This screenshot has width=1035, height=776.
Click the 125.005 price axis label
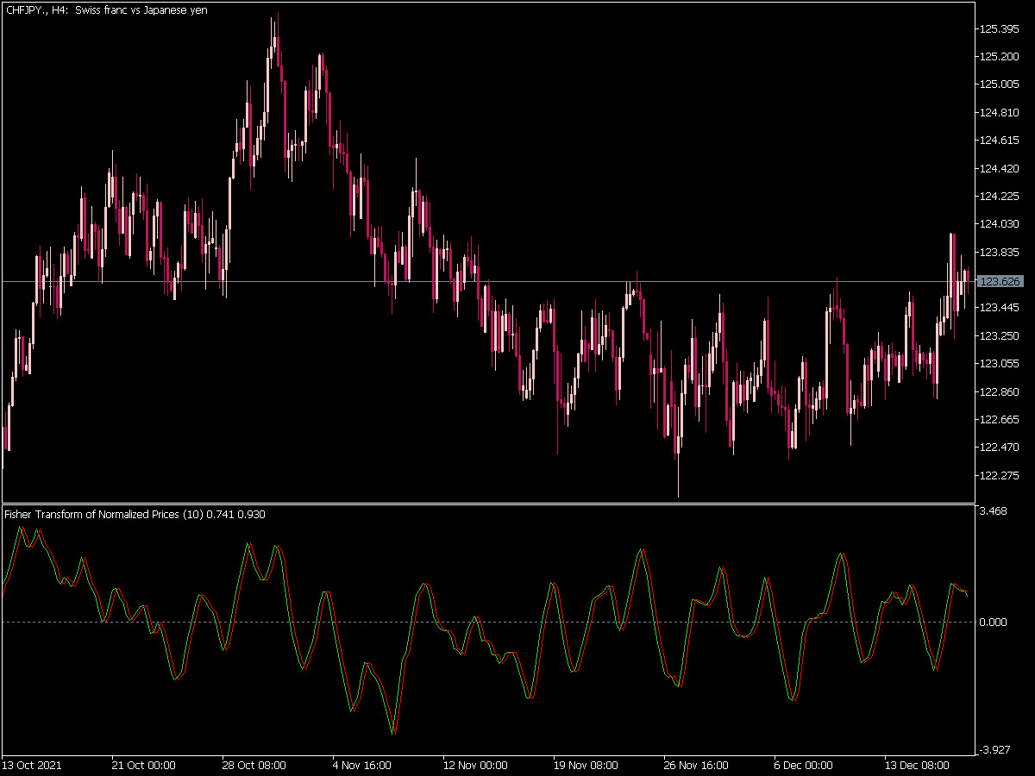[1000, 84]
